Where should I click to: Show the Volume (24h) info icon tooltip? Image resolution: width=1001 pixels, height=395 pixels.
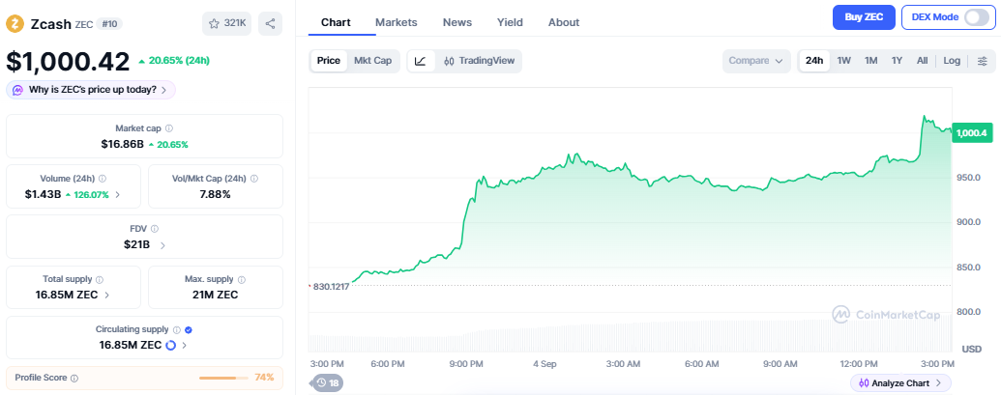[103, 179]
